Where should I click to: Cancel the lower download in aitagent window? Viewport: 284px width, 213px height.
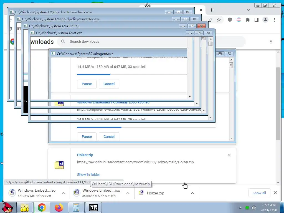(109, 136)
